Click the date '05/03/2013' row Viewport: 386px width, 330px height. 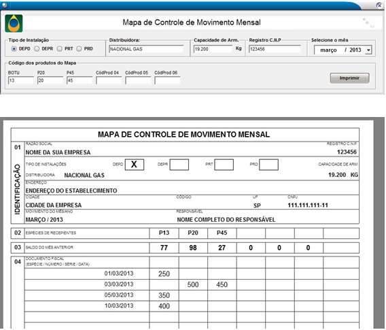click(x=119, y=295)
